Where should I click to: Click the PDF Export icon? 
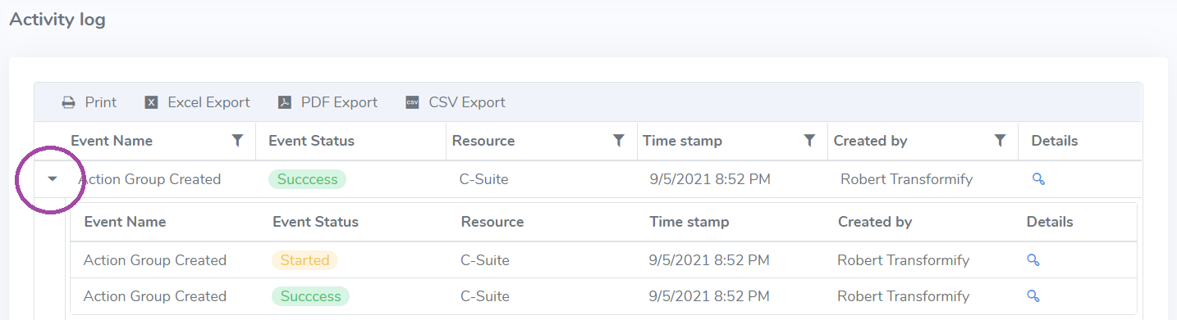click(284, 102)
